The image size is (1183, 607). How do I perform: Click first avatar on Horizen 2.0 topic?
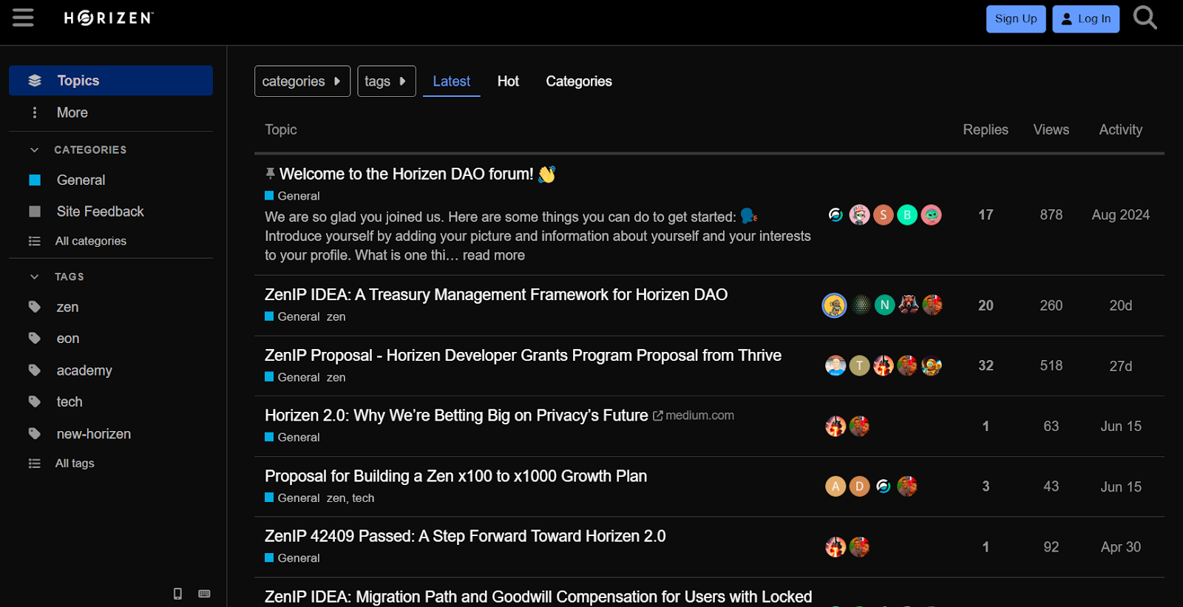pyautogui.click(x=835, y=427)
